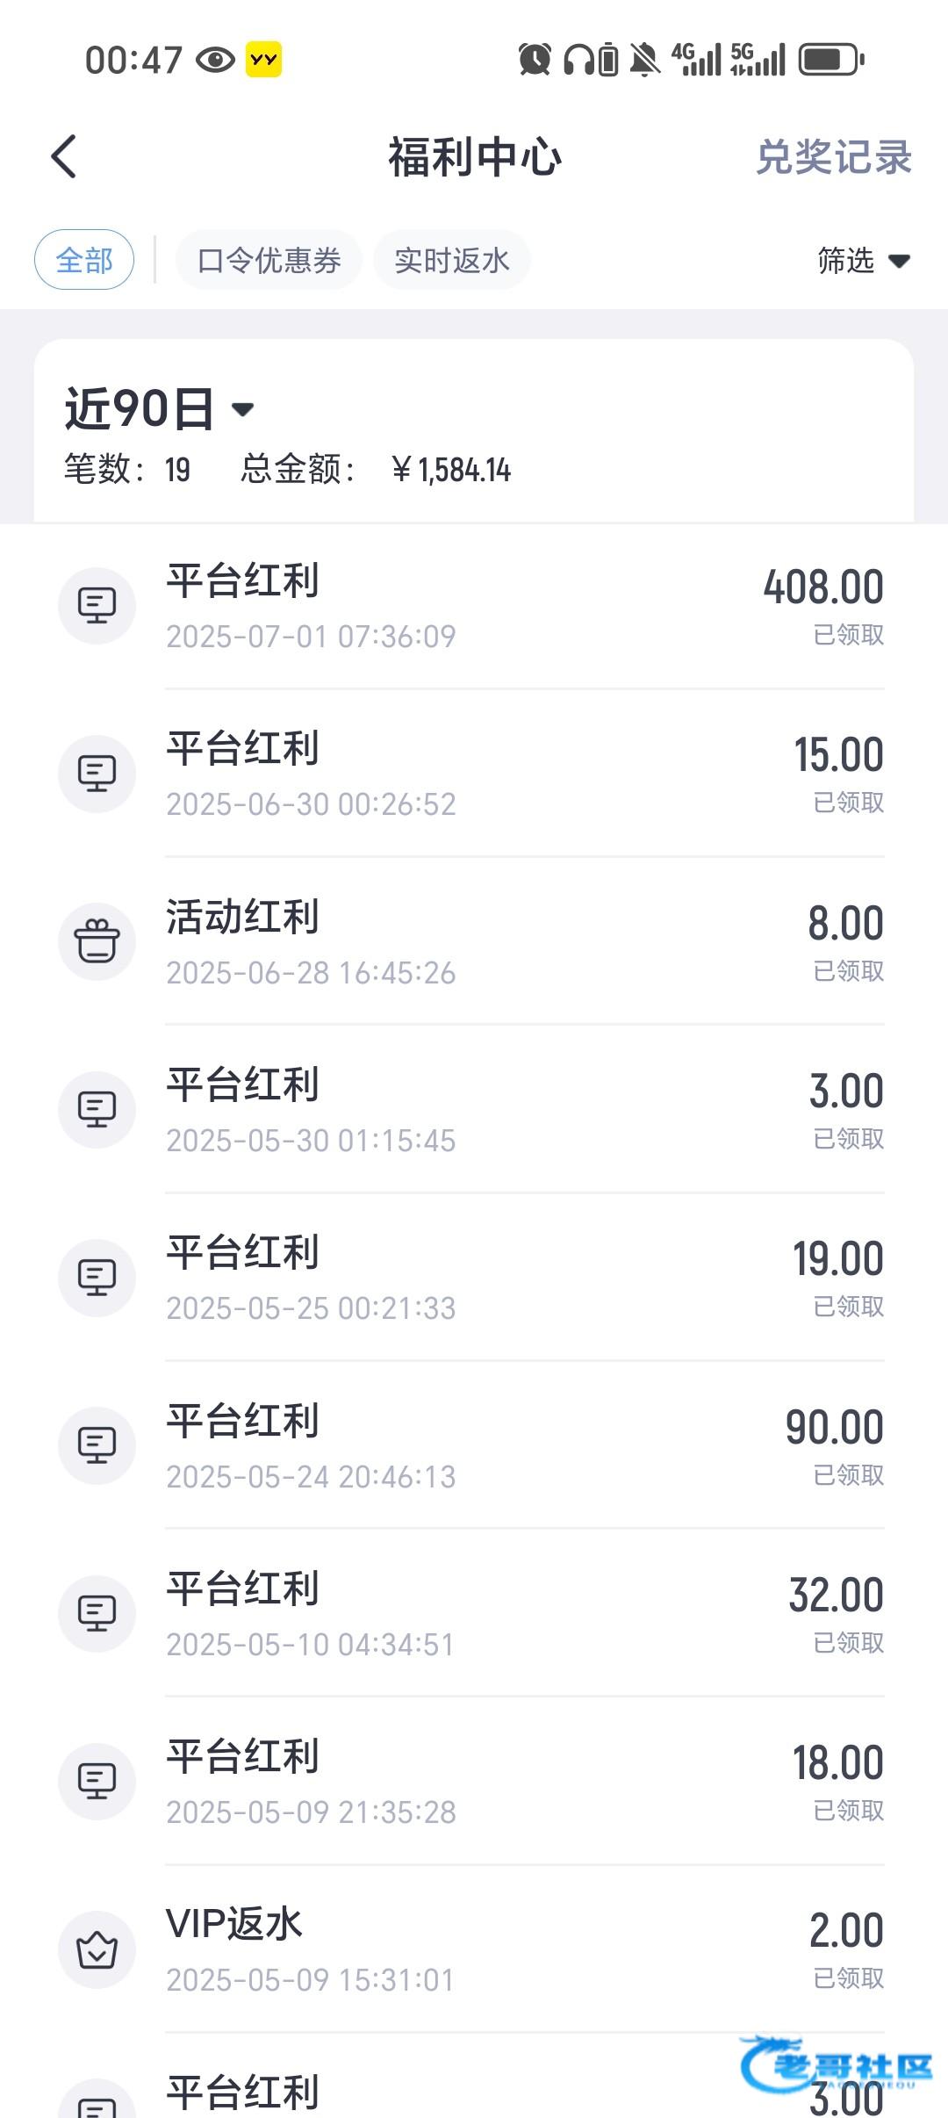The width and height of the screenshot is (948, 2118).
Task: Tap the crown icon for VIP返水
Action: (97, 1949)
